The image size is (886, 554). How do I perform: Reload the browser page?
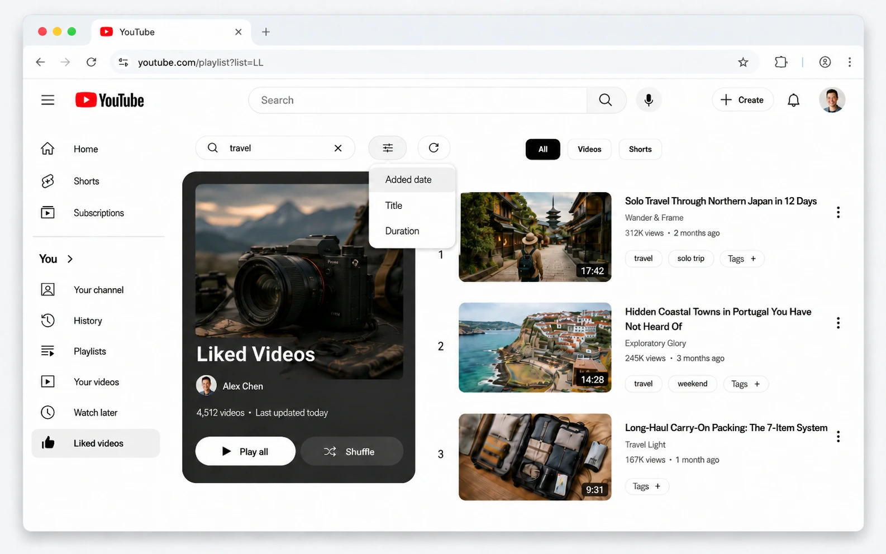[x=92, y=62]
